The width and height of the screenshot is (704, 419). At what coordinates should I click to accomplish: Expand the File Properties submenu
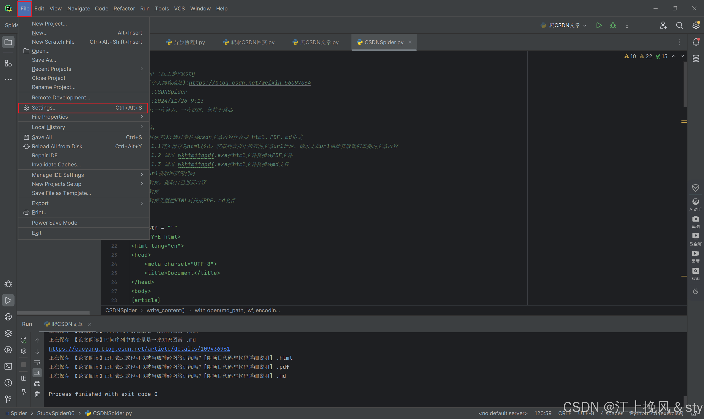84,117
